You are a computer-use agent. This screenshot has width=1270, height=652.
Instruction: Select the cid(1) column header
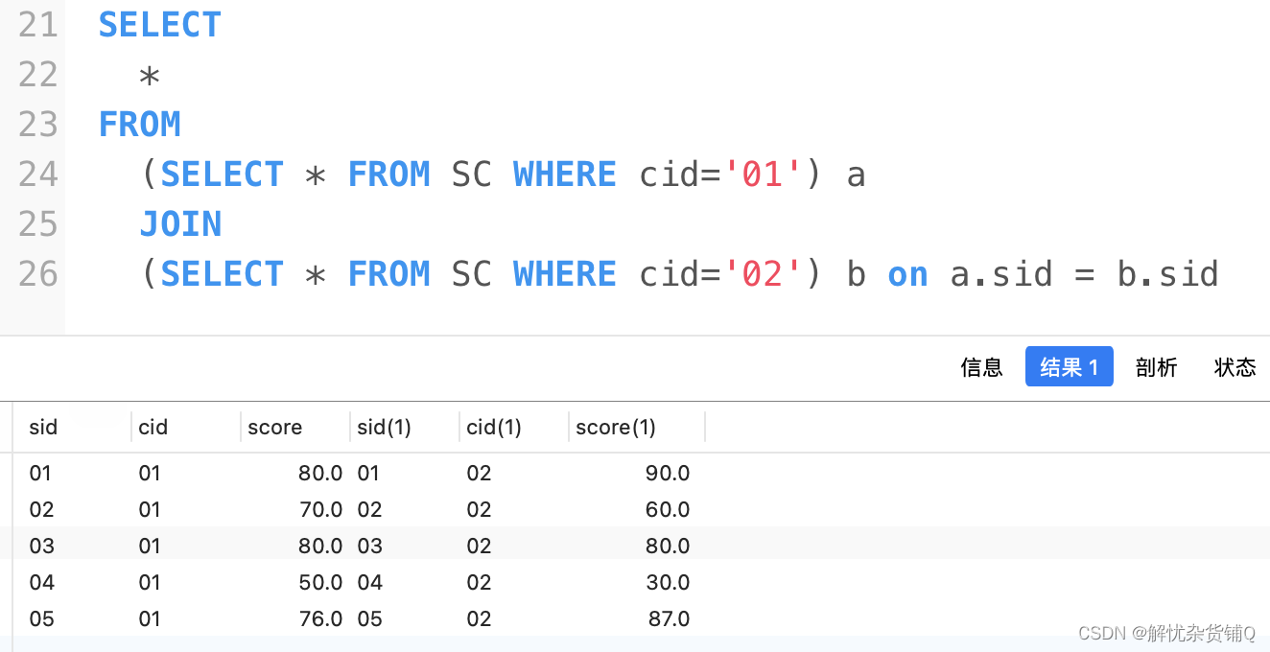point(494,428)
